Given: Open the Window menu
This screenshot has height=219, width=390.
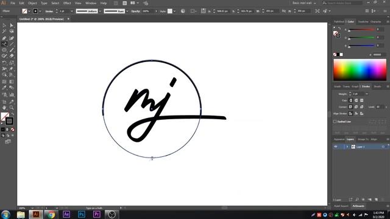Looking at the screenshot, I should [91, 3].
